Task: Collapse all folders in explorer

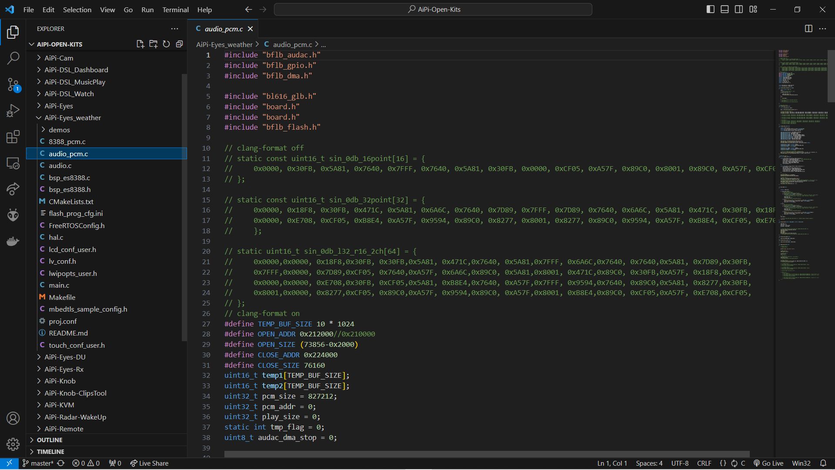Action: 179,44
